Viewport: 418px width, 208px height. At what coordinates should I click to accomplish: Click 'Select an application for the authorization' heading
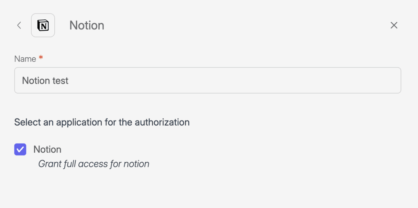(x=102, y=122)
